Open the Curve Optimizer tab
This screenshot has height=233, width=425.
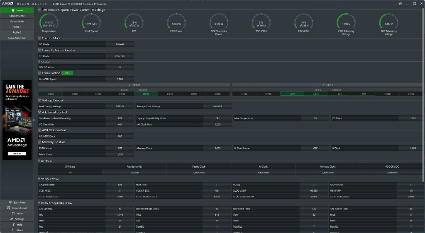click(17, 38)
